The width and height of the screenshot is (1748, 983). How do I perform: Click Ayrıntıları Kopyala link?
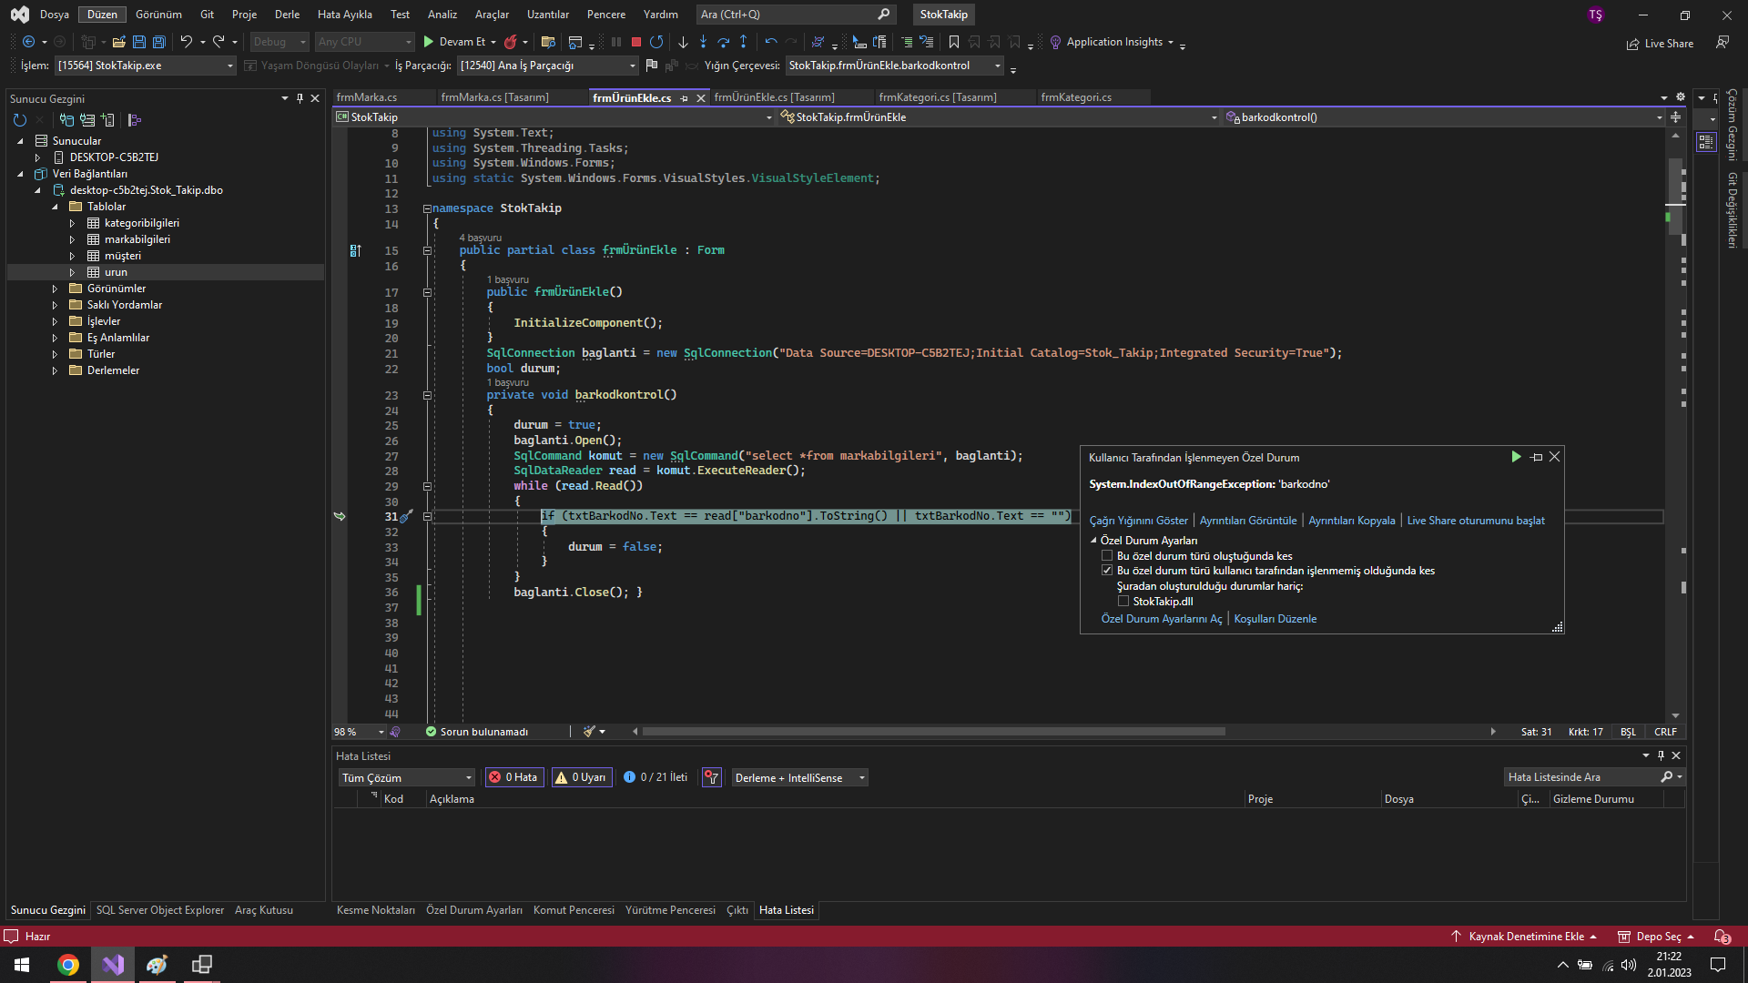click(x=1351, y=521)
